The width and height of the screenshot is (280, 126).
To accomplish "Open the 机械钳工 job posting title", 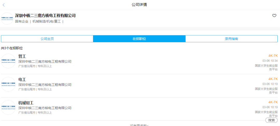I will click(x=26, y=103).
